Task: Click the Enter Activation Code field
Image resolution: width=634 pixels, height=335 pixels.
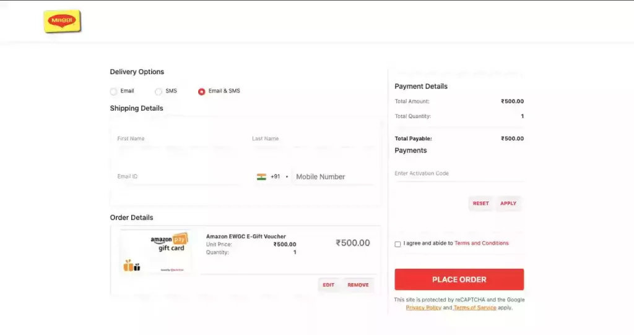Action: pos(458,174)
